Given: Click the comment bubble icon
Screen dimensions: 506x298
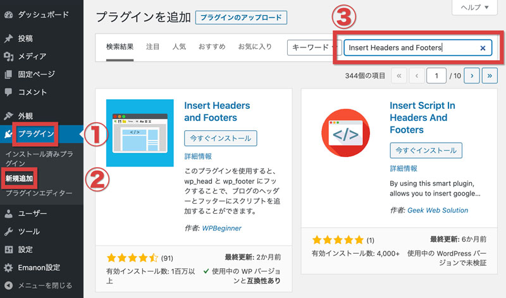Looking at the screenshot, I should [x=9, y=92].
